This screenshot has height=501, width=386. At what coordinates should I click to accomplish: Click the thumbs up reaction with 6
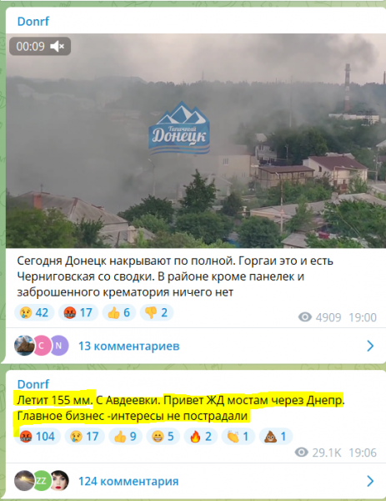coord(119,312)
